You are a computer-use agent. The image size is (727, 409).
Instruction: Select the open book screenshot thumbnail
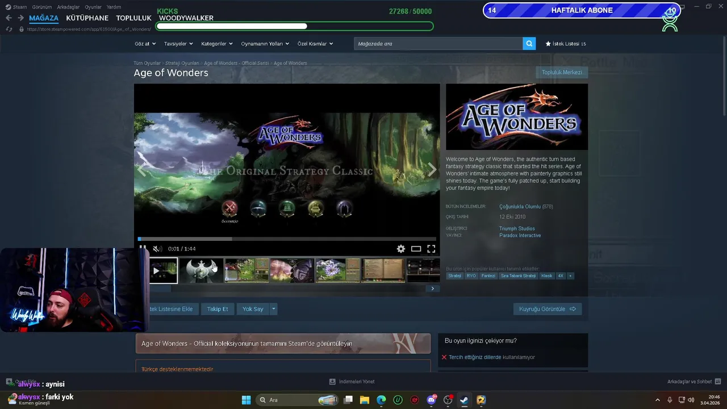click(383, 270)
